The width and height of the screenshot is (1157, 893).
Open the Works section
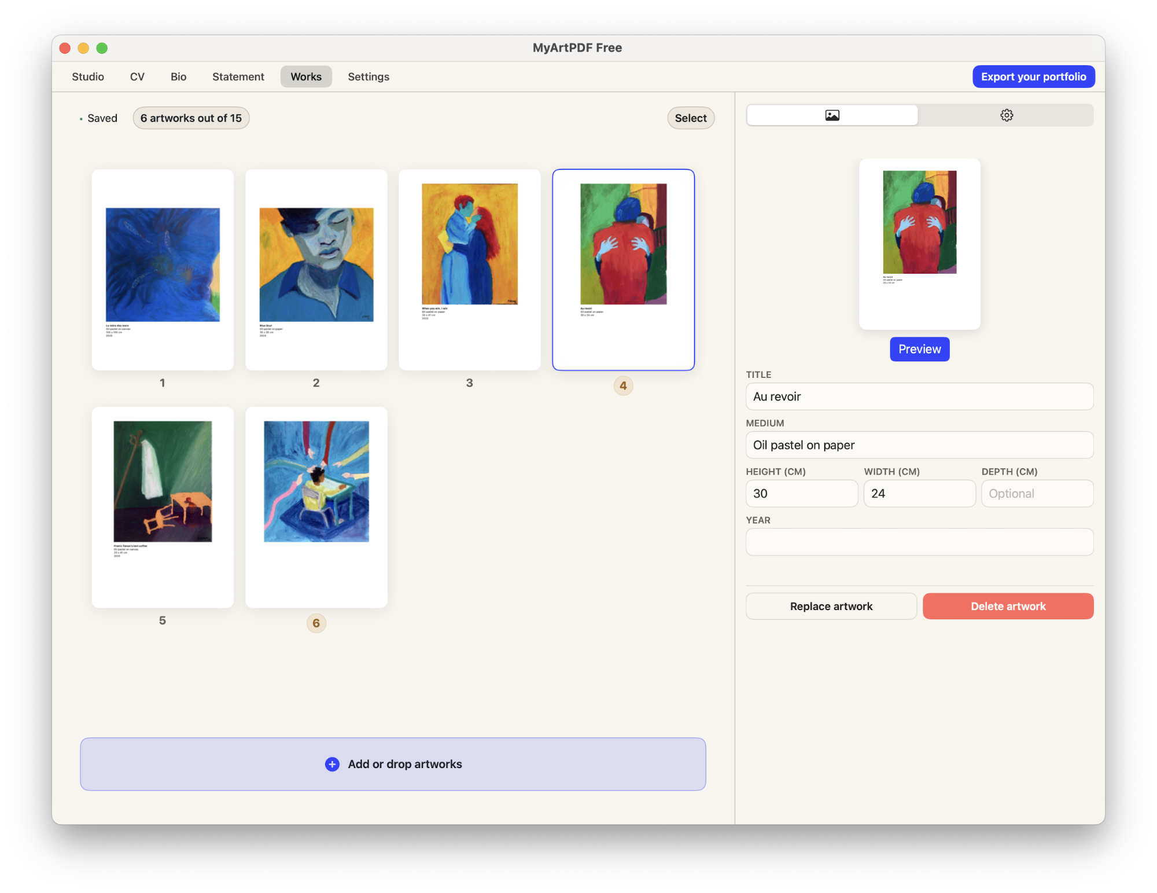[306, 76]
